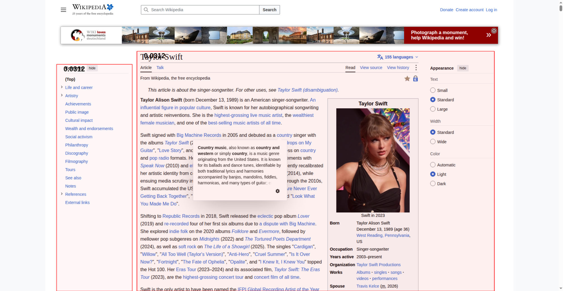Switch to the Article tab
Viewport: 563px width, 291px height.
click(x=146, y=68)
